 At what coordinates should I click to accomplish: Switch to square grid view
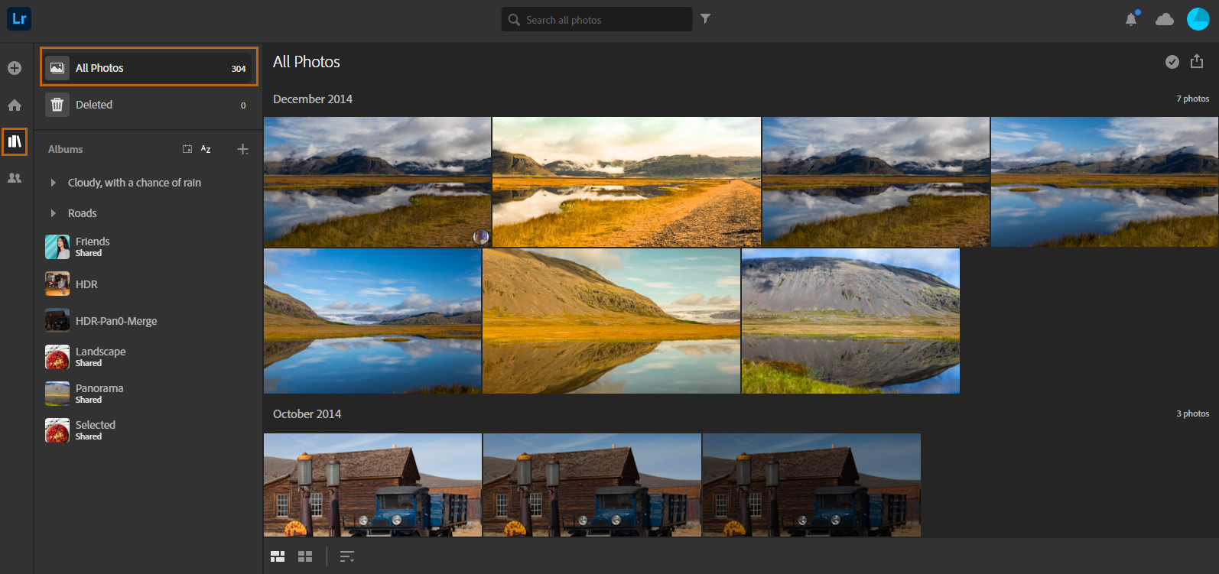[305, 556]
